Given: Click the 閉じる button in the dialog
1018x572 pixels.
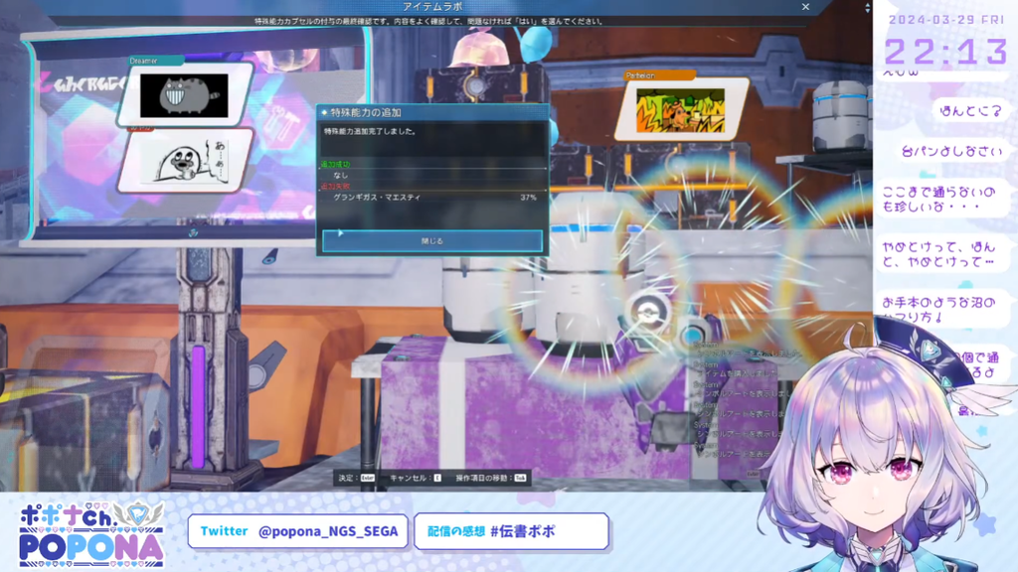Looking at the screenshot, I should (432, 240).
